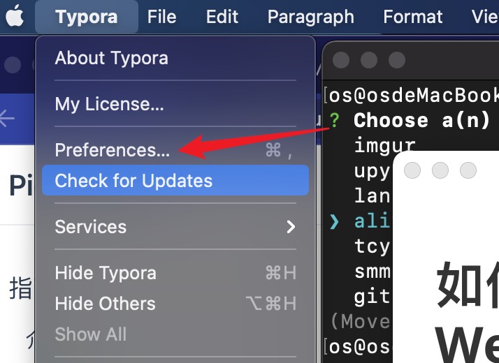
Task: Open the File menu
Action: (x=161, y=17)
